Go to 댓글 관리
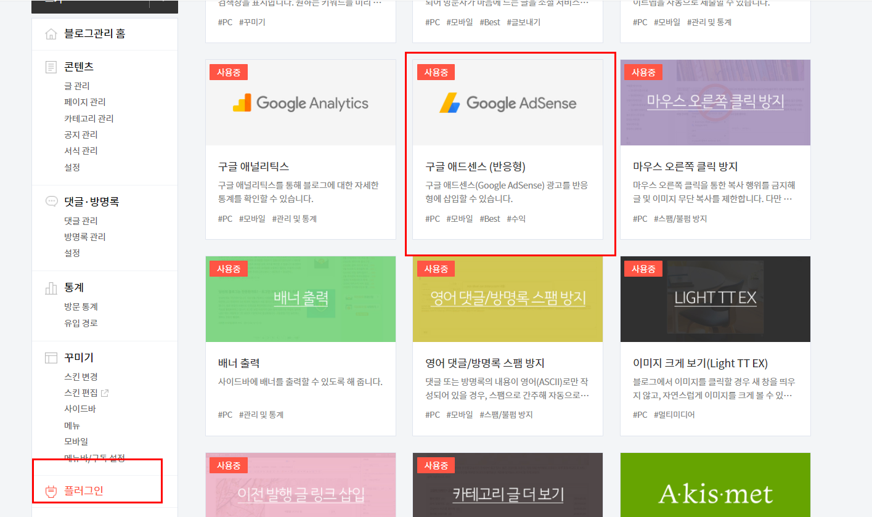This screenshot has height=517, width=872. [x=81, y=221]
